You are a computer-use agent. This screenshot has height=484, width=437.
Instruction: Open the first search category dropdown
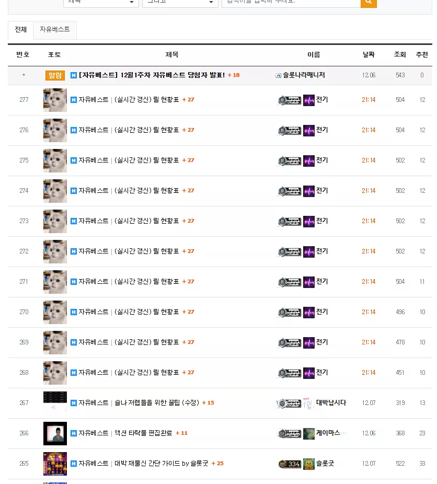coord(101,3)
